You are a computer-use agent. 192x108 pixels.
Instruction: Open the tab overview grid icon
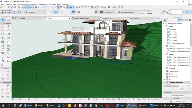(x=13, y=18)
